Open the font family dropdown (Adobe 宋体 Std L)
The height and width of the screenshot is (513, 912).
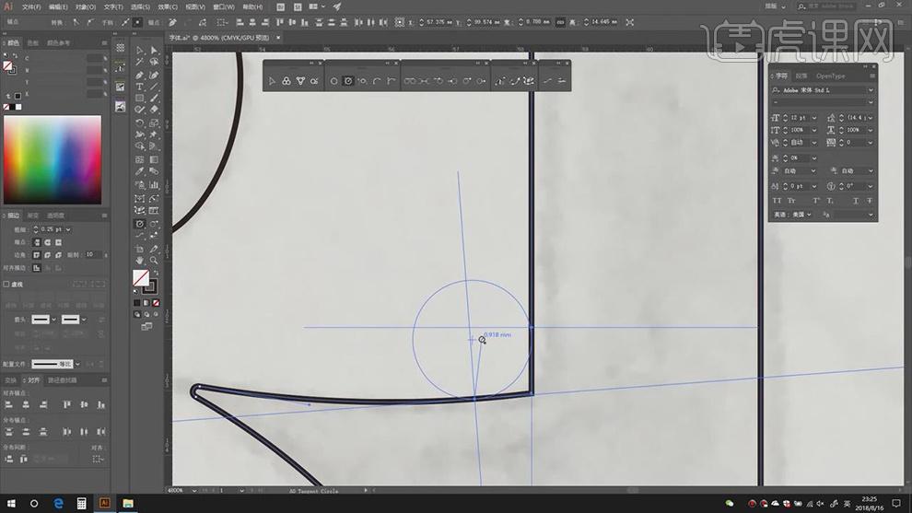[x=871, y=90]
